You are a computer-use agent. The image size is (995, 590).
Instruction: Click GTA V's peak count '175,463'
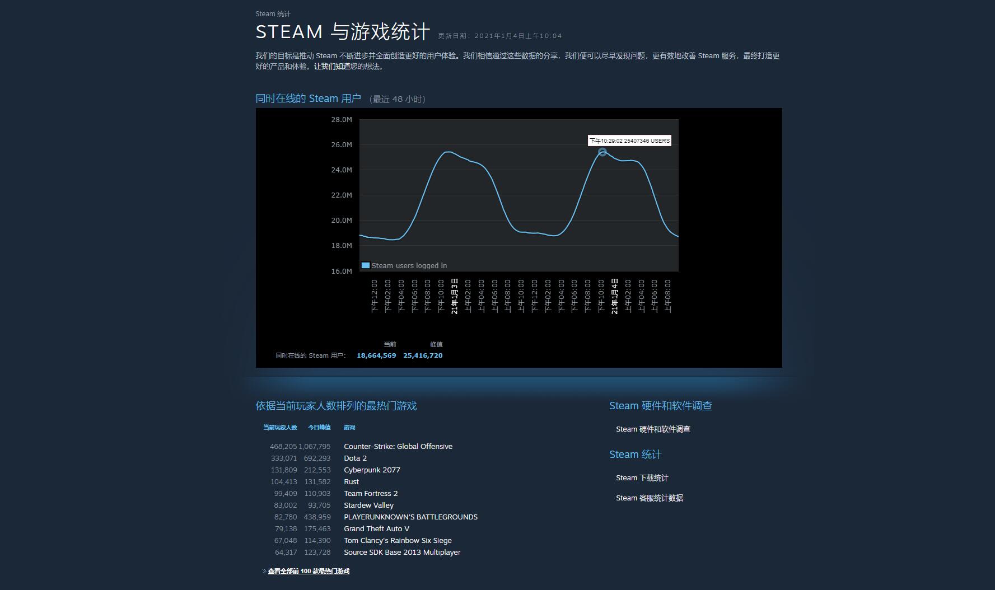tap(317, 528)
